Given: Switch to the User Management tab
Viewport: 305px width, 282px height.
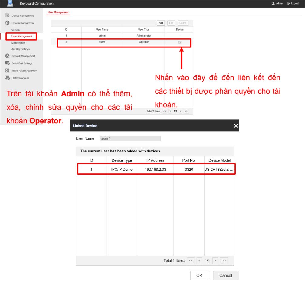Looking at the screenshot, I should (x=58, y=12).
